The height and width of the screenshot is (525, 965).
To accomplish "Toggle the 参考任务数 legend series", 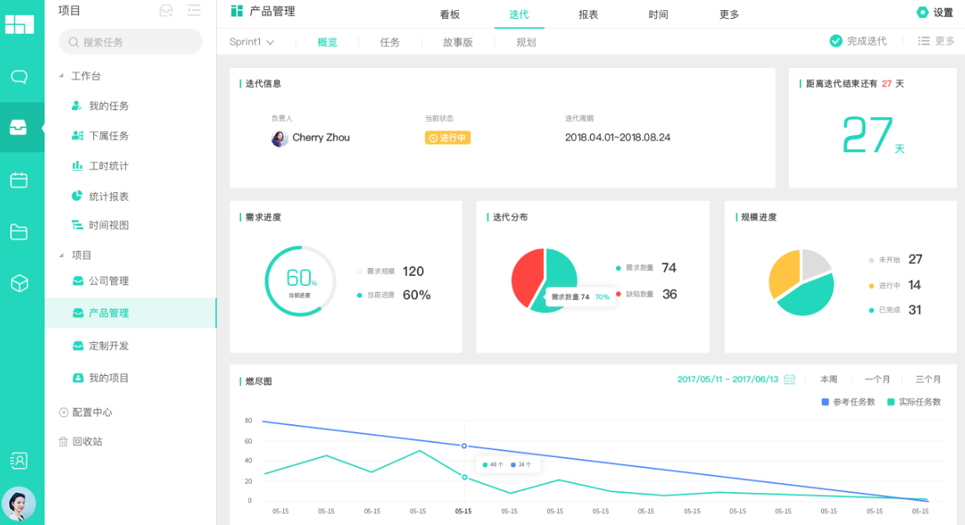I will tap(848, 402).
